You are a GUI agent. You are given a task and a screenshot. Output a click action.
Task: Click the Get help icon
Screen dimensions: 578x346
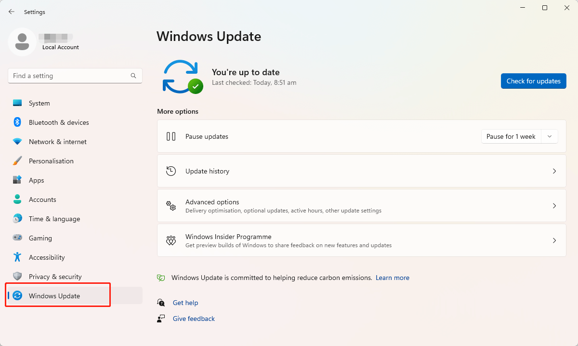pyautogui.click(x=161, y=303)
